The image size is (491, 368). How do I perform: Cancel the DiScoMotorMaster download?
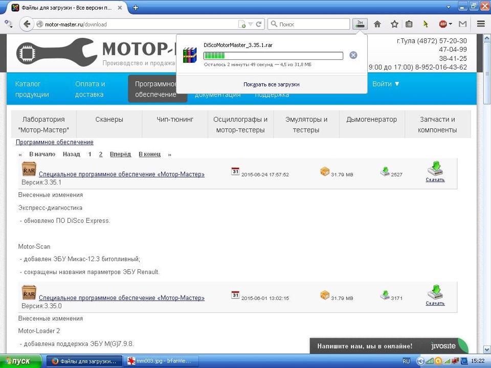(x=353, y=55)
